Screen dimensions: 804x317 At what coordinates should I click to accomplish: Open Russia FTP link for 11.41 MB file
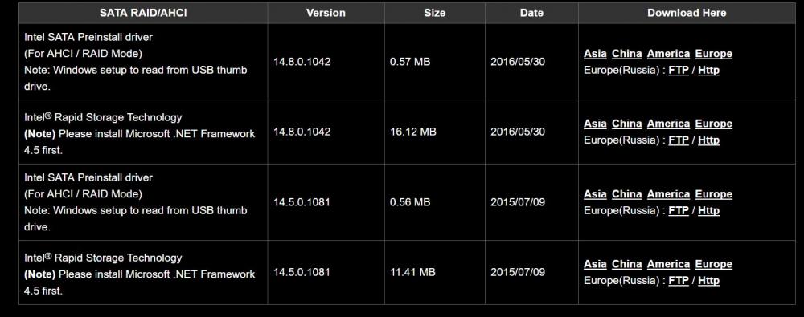(x=679, y=281)
